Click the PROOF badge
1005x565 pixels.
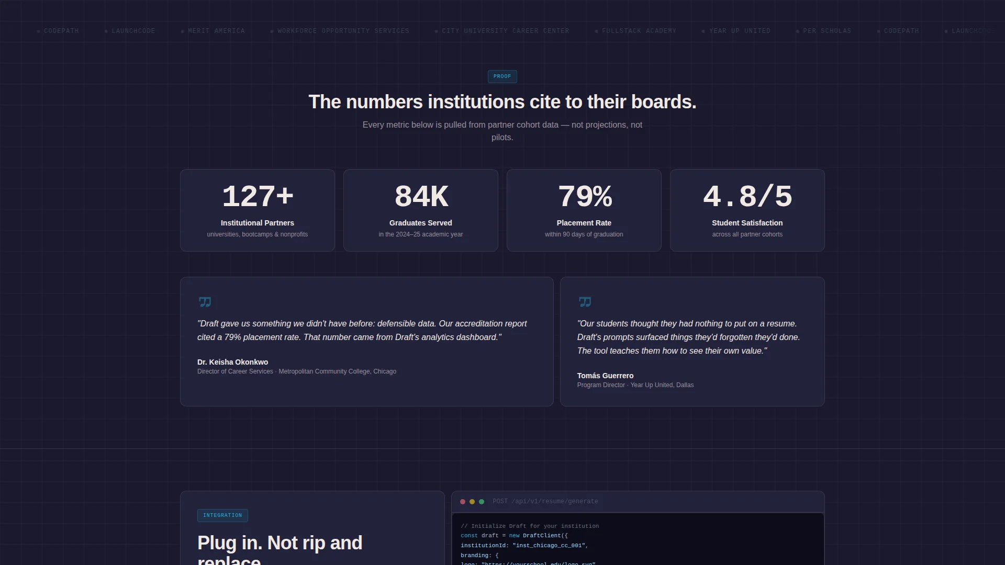502,76
